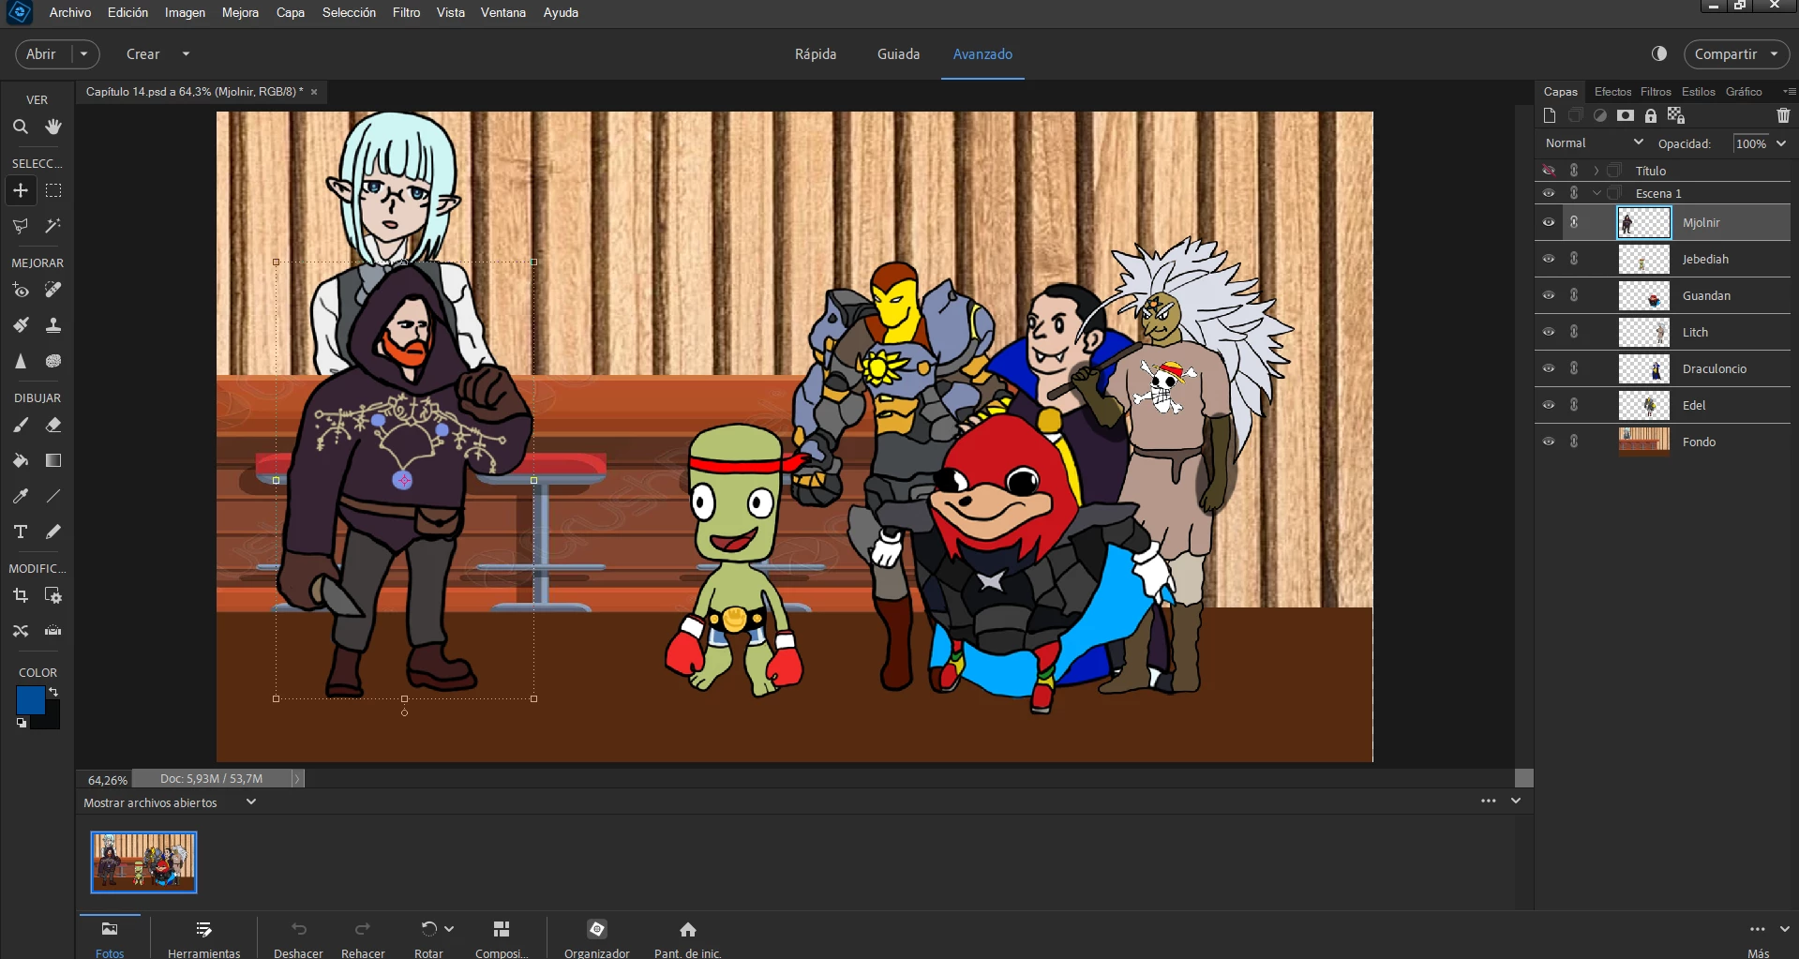This screenshot has width=1799, height=959.
Task: Delete layer using trash icon
Action: point(1782,115)
